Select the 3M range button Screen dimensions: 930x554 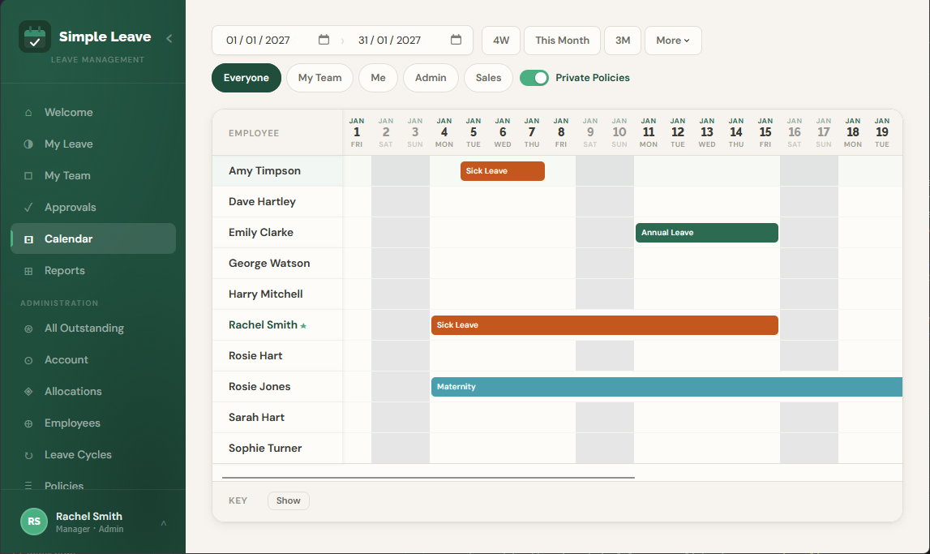623,41
